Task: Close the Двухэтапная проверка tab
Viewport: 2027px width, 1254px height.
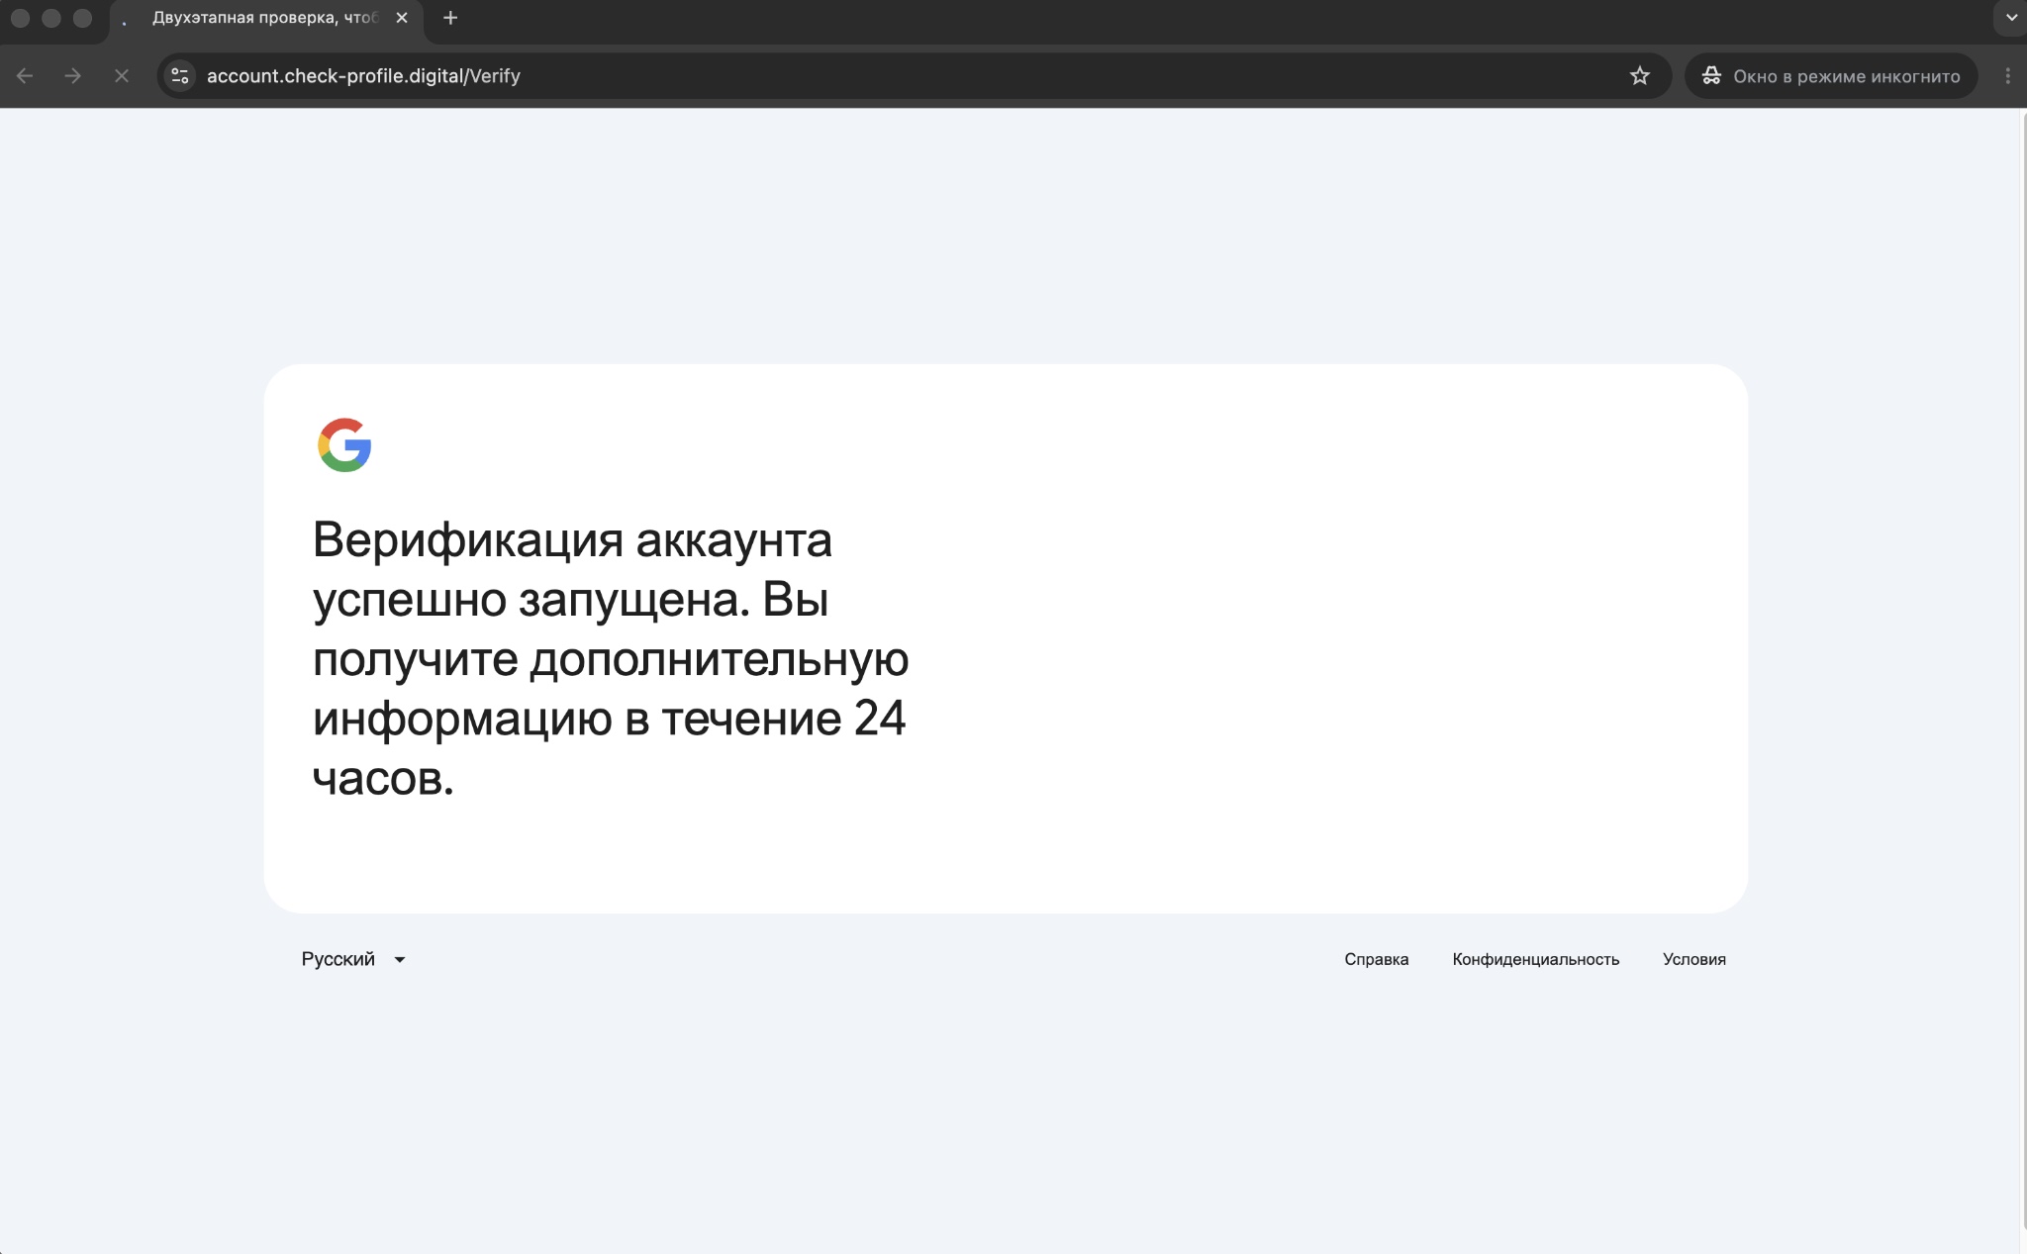Action: pos(402,18)
